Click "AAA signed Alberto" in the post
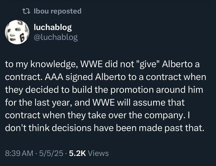 pos(85,77)
